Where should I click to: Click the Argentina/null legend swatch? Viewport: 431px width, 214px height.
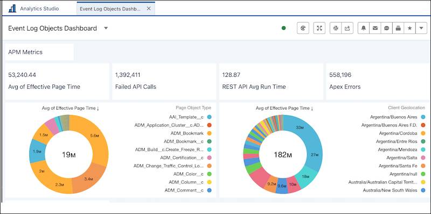[423, 174]
